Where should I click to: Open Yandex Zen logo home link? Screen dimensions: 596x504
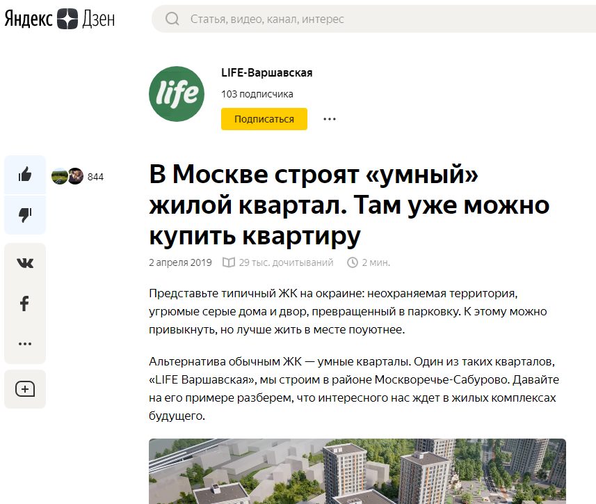point(60,19)
